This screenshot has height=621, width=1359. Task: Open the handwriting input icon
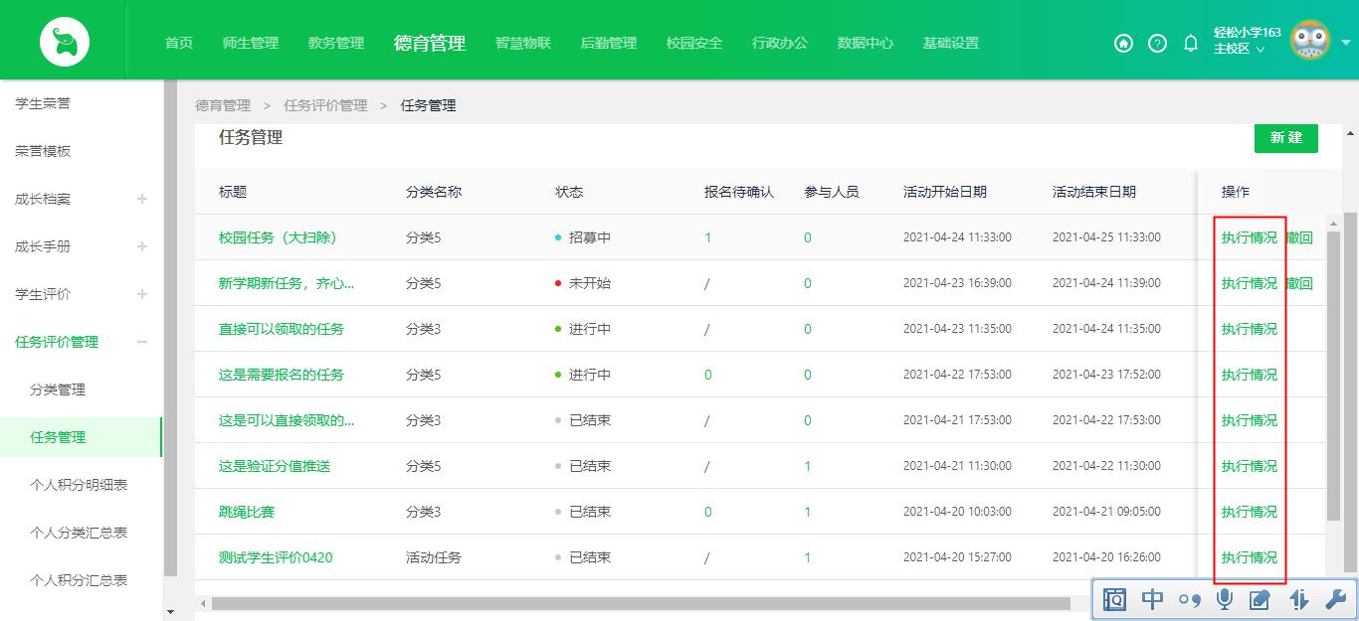click(1261, 599)
